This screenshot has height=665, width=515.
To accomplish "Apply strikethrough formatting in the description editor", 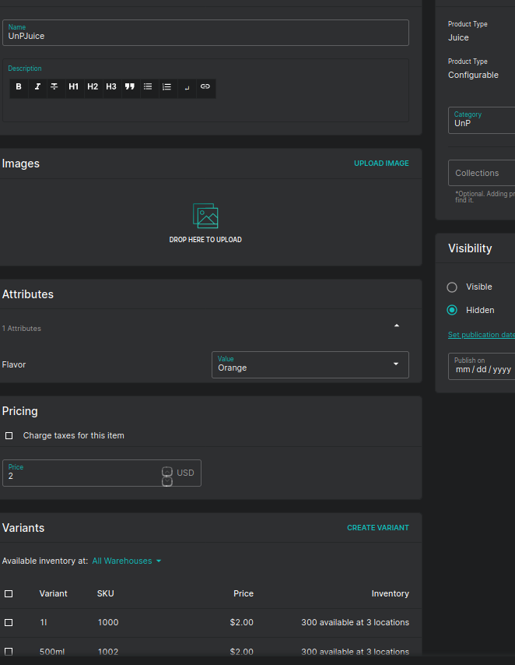I will coord(55,86).
